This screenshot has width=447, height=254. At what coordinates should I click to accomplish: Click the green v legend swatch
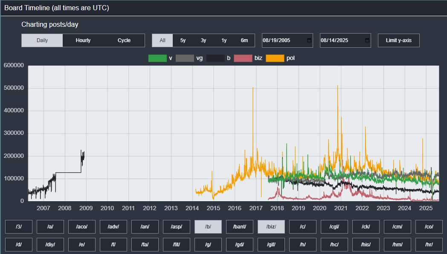coord(157,58)
